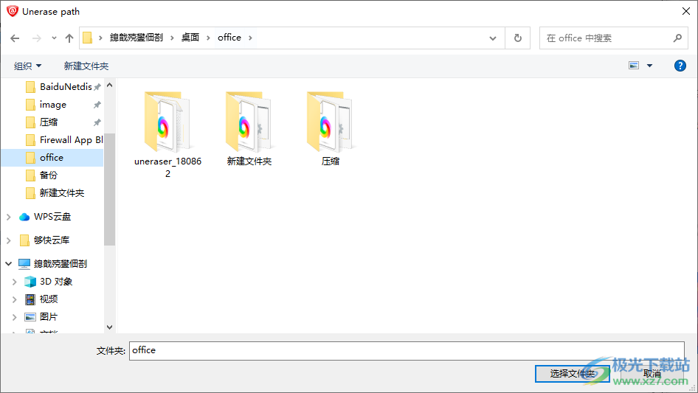The height and width of the screenshot is (393, 698).
Task: Select 图片 in sidebar
Action: [48, 317]
